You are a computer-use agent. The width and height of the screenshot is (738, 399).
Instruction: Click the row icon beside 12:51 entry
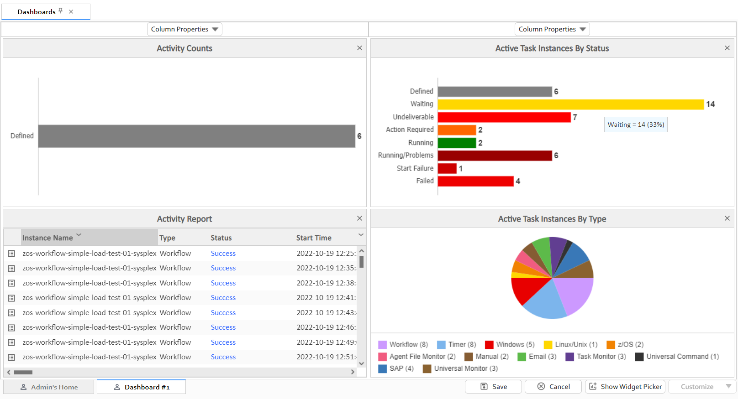pos(12,357)
